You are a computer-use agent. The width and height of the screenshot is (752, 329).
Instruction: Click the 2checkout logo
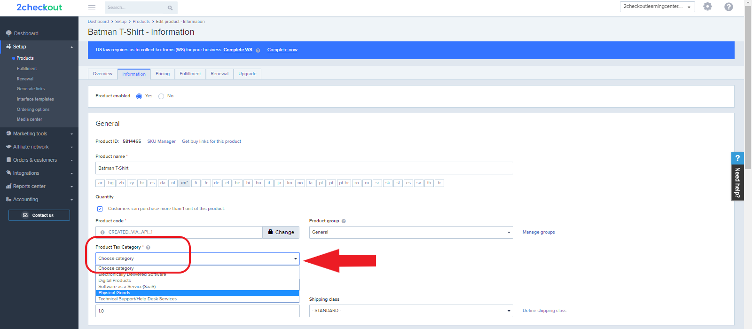point(39,7)
